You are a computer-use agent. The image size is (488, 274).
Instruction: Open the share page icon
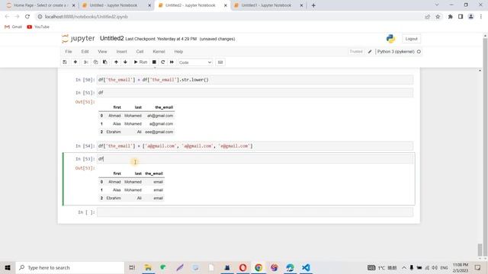[427, 17]
